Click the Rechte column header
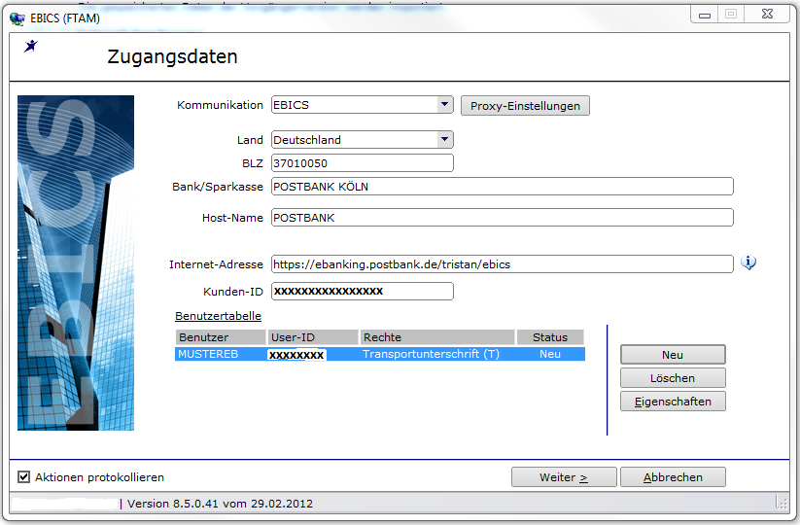Viewport: 800px width, 525px height. pyautogui.click(x=437, y=337)
